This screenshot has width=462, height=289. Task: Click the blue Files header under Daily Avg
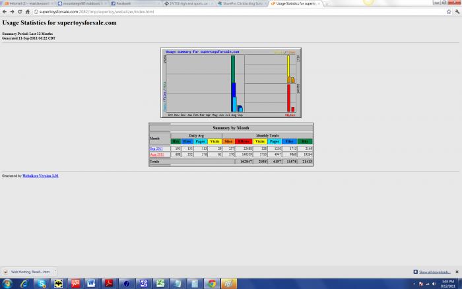click(187, 142)
